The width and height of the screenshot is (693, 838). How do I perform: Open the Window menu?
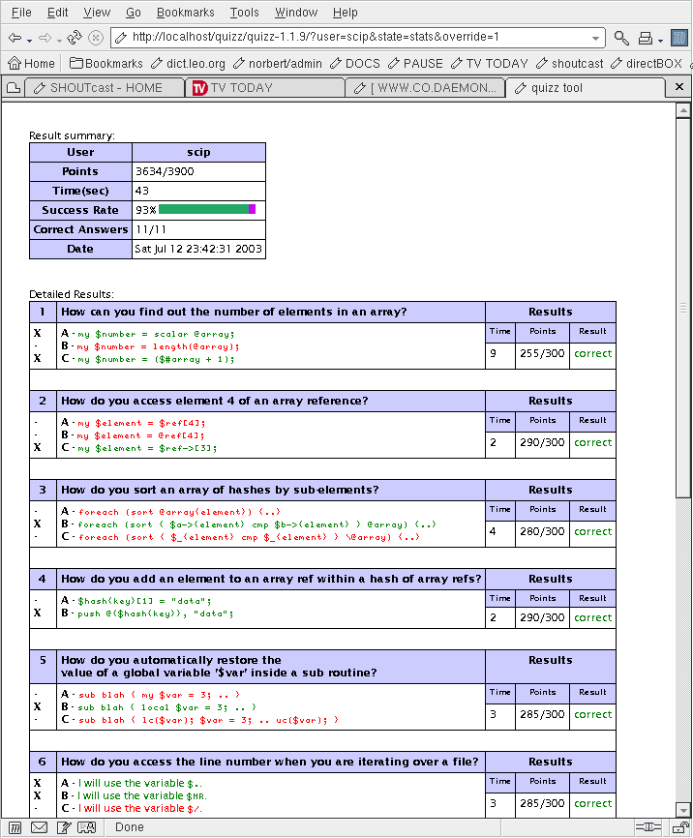click(296, 13)
